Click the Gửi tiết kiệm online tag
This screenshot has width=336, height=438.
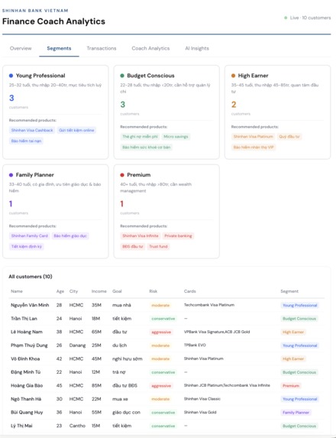pos(76,130)
